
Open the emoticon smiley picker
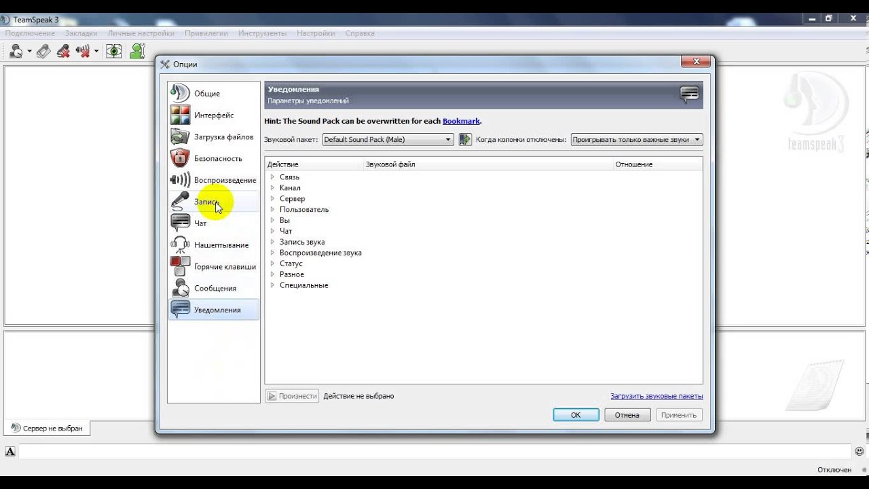point(859,451)
